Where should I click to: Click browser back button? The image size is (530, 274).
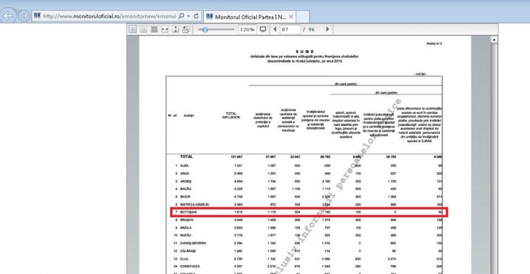pyautogui.click(x=9, y=16)
